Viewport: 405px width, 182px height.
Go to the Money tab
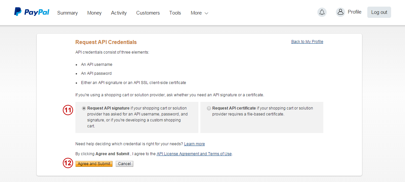(x=94, y=13)
